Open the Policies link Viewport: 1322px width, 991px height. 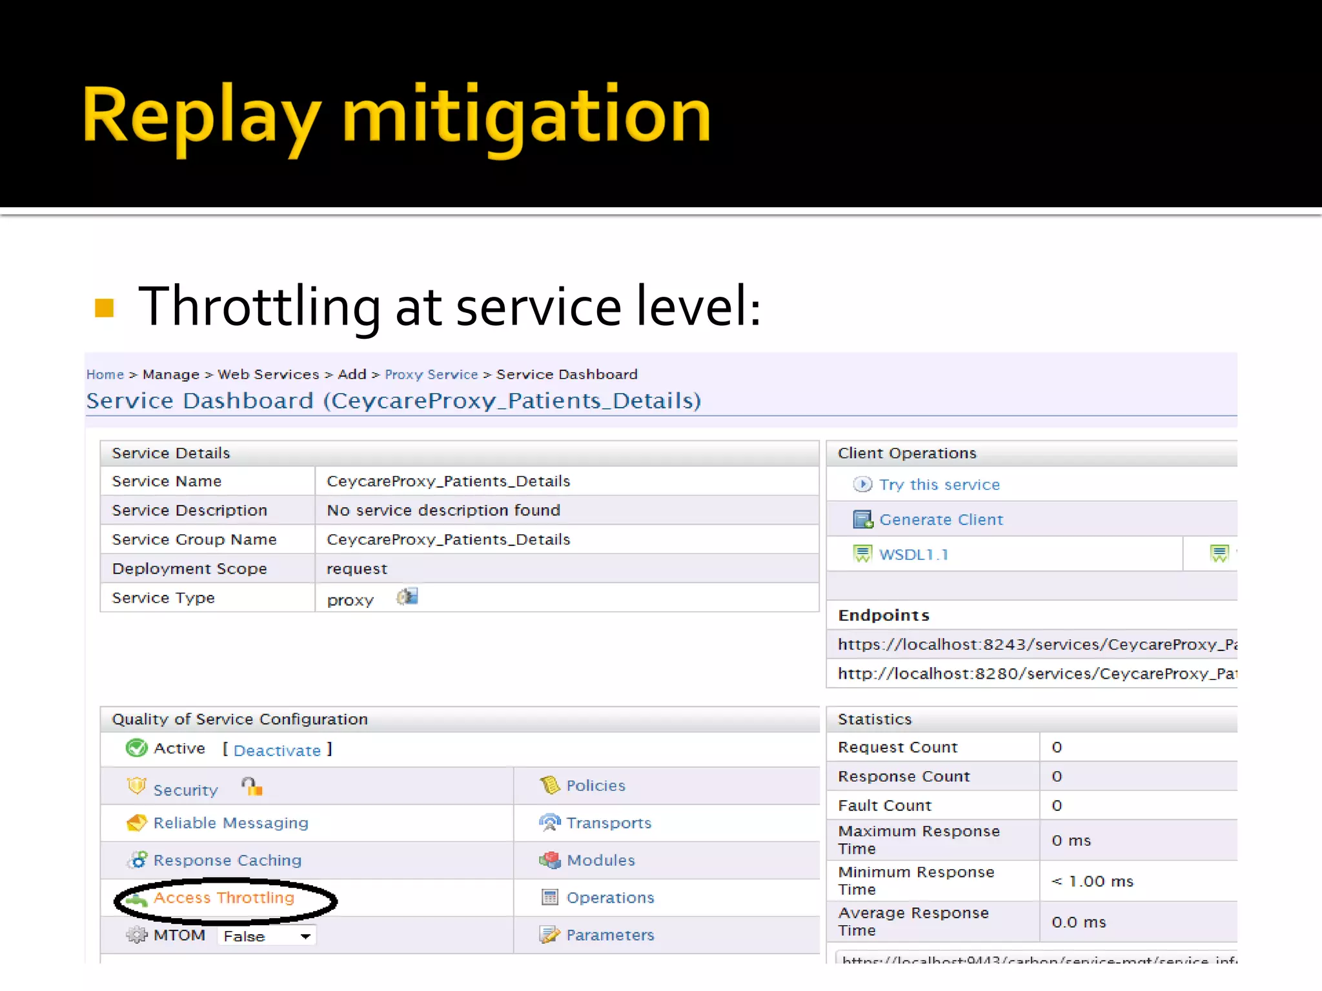point(596,785)
